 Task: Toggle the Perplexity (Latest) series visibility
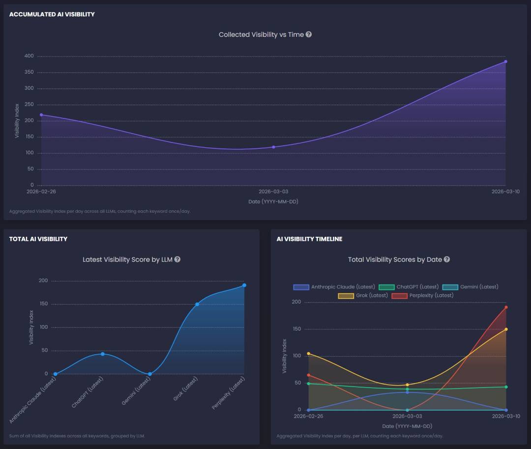coord(431,295)
